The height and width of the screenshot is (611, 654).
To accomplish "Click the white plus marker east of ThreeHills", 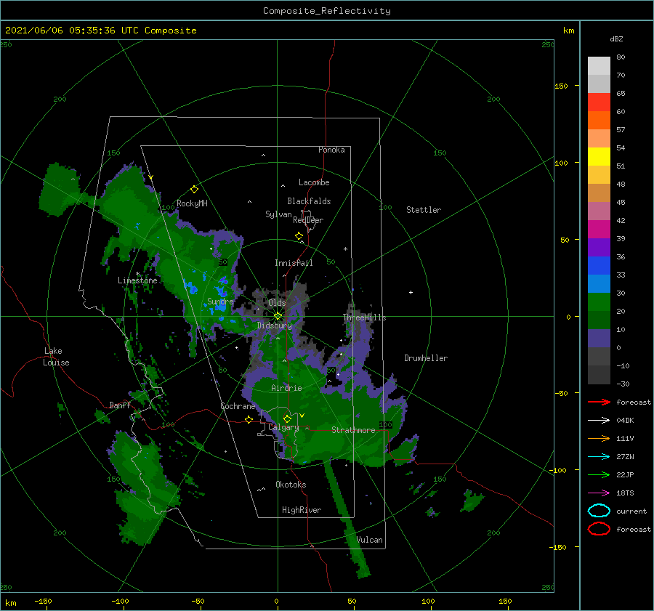I will pos(411,292).
